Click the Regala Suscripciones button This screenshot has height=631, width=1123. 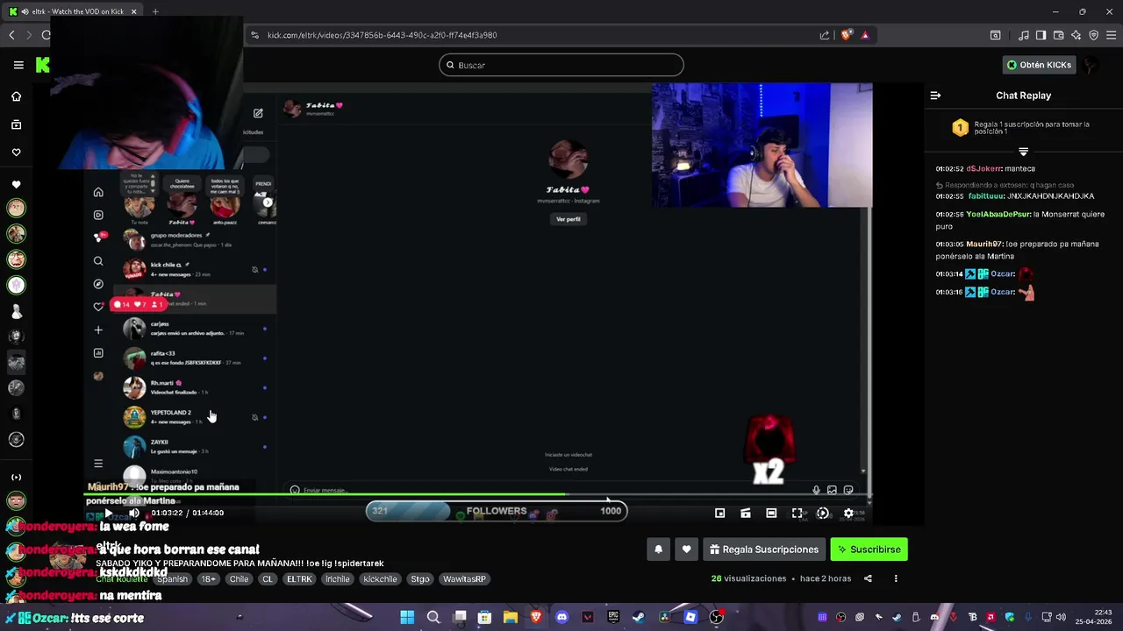pyautogui.click(x=764, y=549)
